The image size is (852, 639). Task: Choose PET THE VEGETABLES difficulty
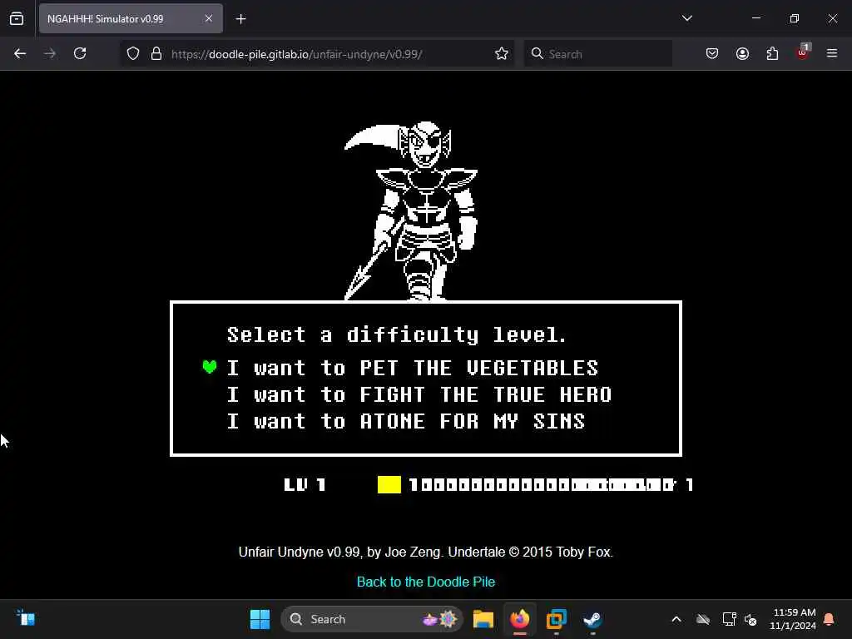tap(413, 369)
